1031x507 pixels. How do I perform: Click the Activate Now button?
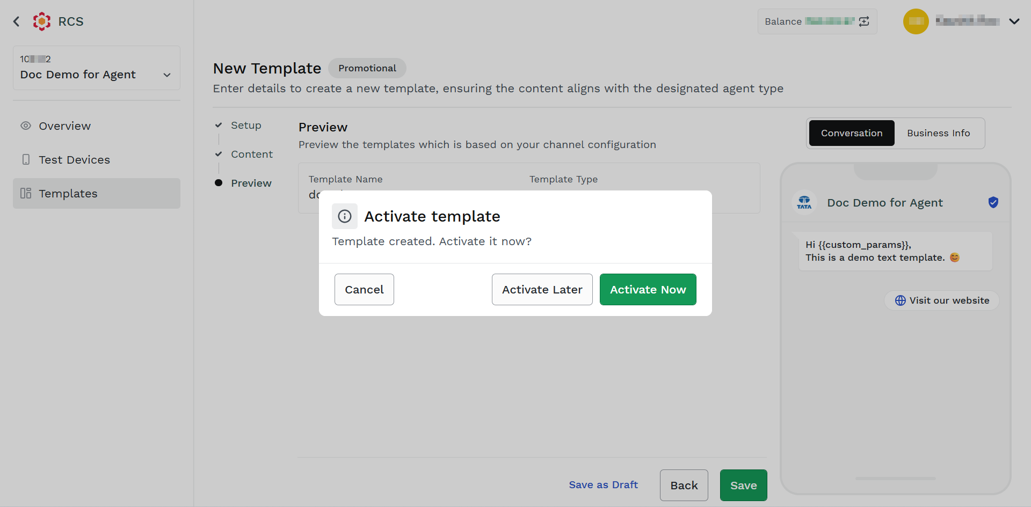[648, 290]
